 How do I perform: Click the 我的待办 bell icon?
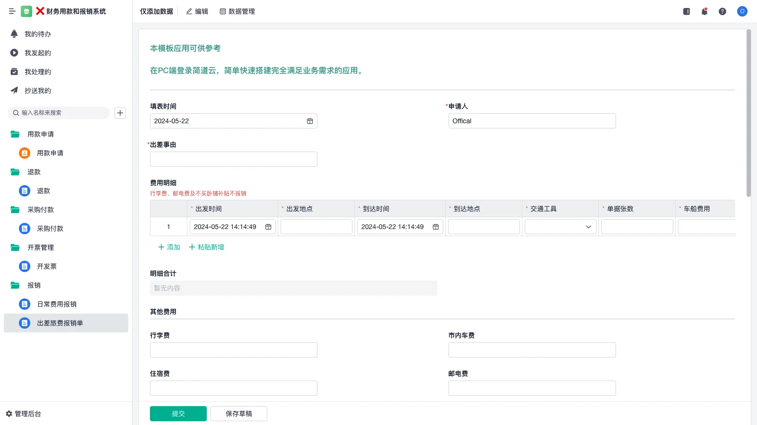pyautogui.click(x=14, y=34)
